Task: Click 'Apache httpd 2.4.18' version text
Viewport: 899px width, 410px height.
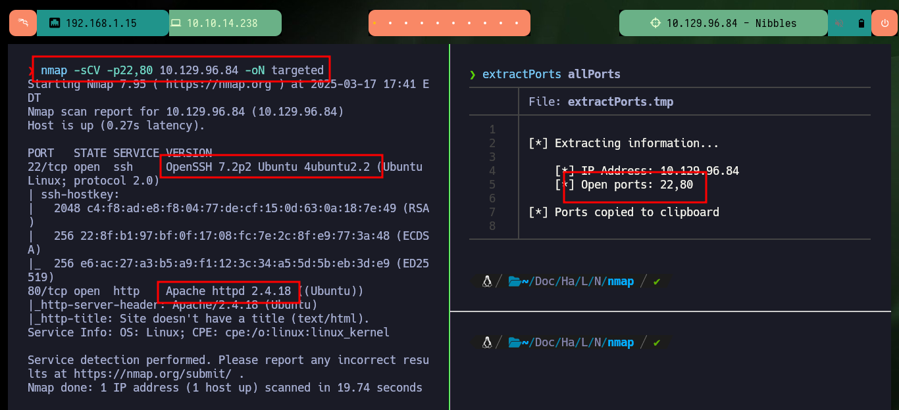Action: 228,291
